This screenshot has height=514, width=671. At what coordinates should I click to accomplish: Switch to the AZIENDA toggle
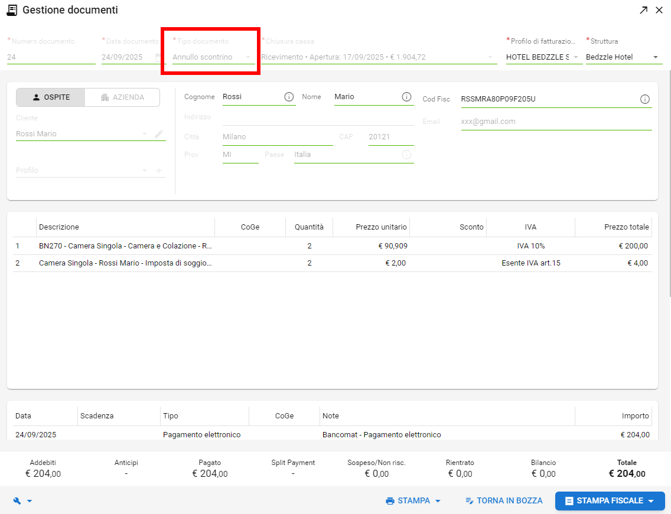click(x=122, y=97)
